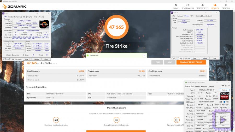Click COMPARE RESULT ONLINE button
The height and width of the screenshot is (132, 235).
191,62
